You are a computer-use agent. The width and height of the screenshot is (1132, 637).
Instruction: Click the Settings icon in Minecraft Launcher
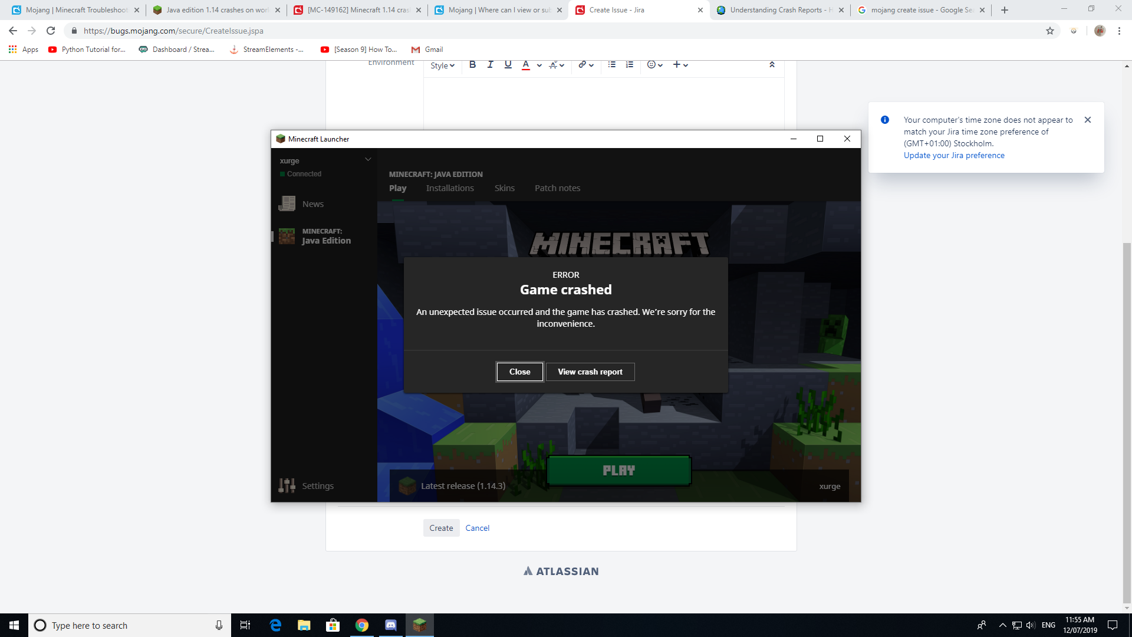(287, 485)
